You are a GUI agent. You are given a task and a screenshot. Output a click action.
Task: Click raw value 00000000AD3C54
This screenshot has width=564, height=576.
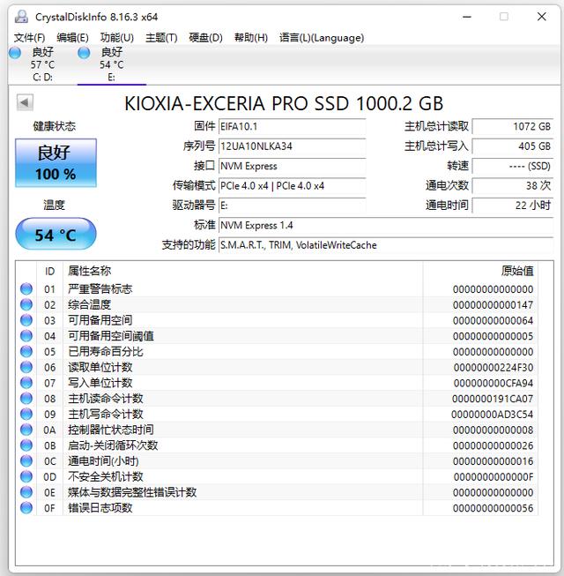click(492, 415)
